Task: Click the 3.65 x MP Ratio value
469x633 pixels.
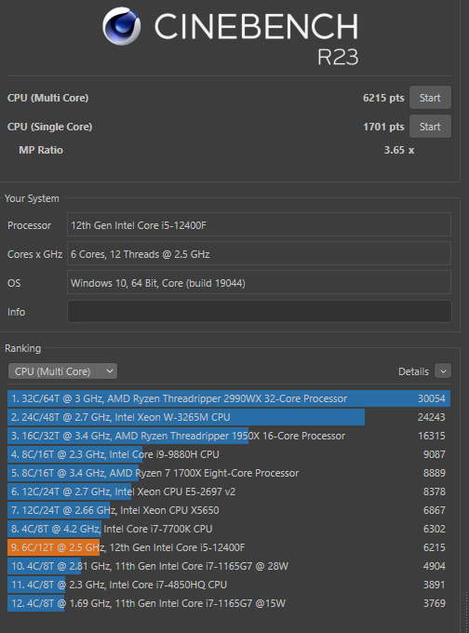Action: [399, 150]
